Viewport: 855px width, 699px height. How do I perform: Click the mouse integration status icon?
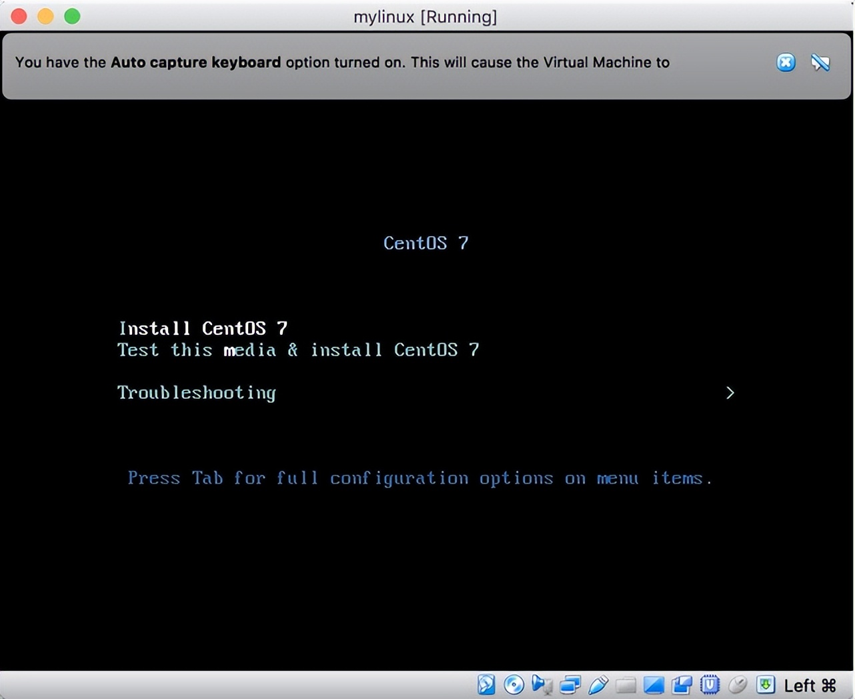pyautogui.click(x=738, y=684)
